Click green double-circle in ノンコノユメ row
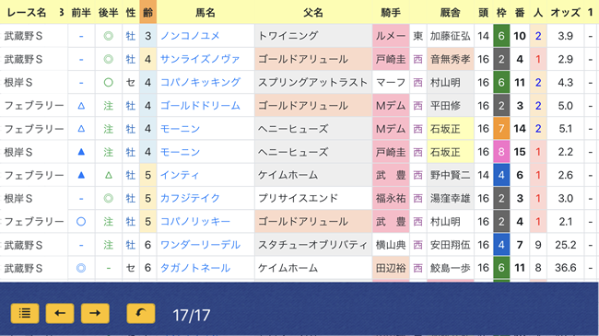Viewport: 599px width, 336px height. click(109, 36)
